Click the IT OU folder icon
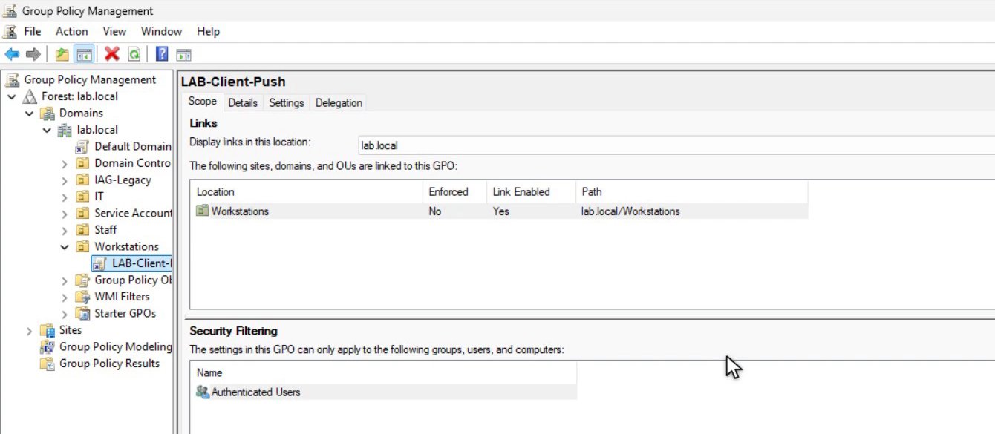 (82, 197)
